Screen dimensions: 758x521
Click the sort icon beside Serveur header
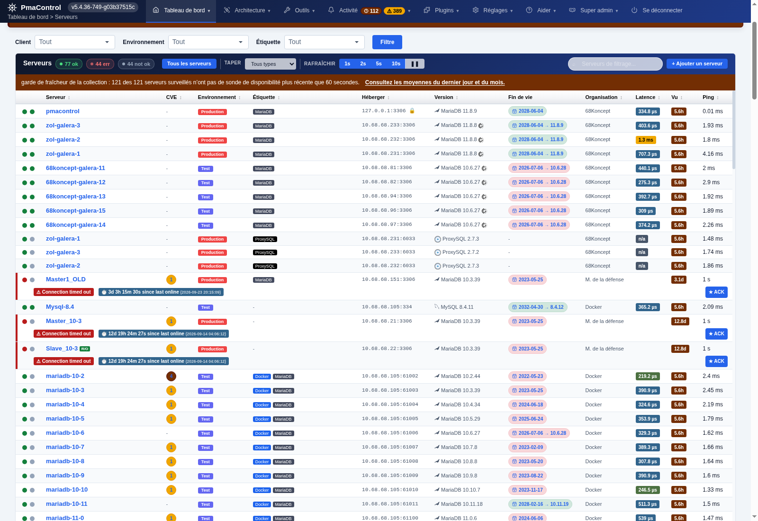click(x=69, y=98)
